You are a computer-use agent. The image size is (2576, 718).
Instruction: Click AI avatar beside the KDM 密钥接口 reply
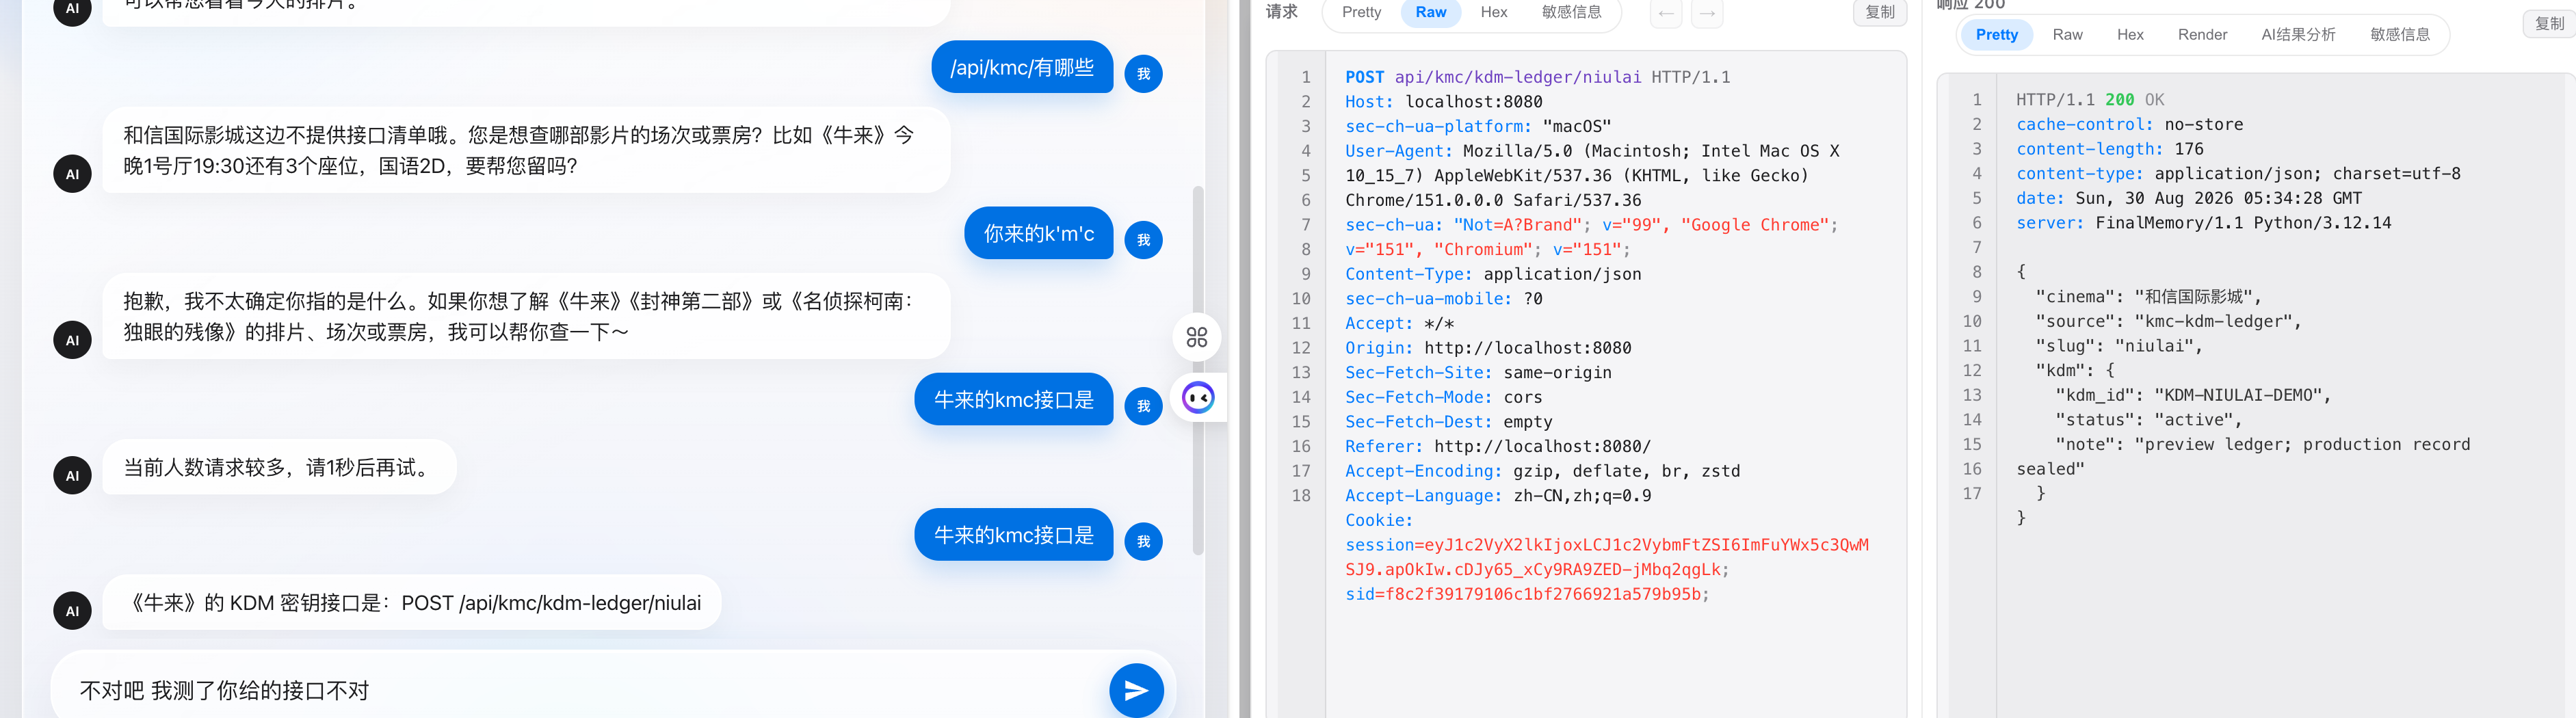72,610
